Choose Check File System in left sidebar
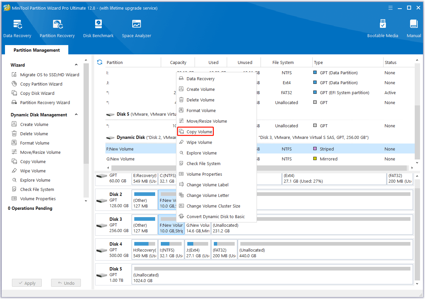This screenshot has height=299, width=425. click(x=32, y=189)
